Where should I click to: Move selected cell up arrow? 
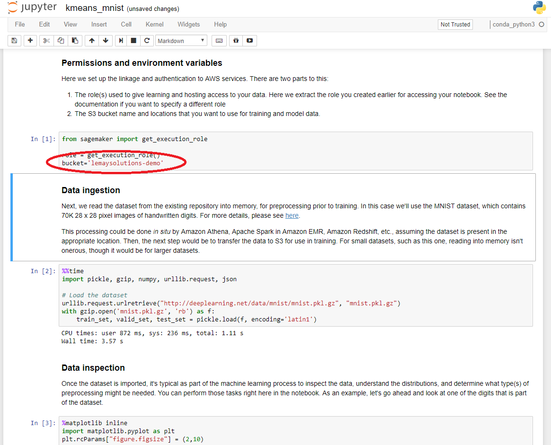pyautogui.click(x=92, y=41)
